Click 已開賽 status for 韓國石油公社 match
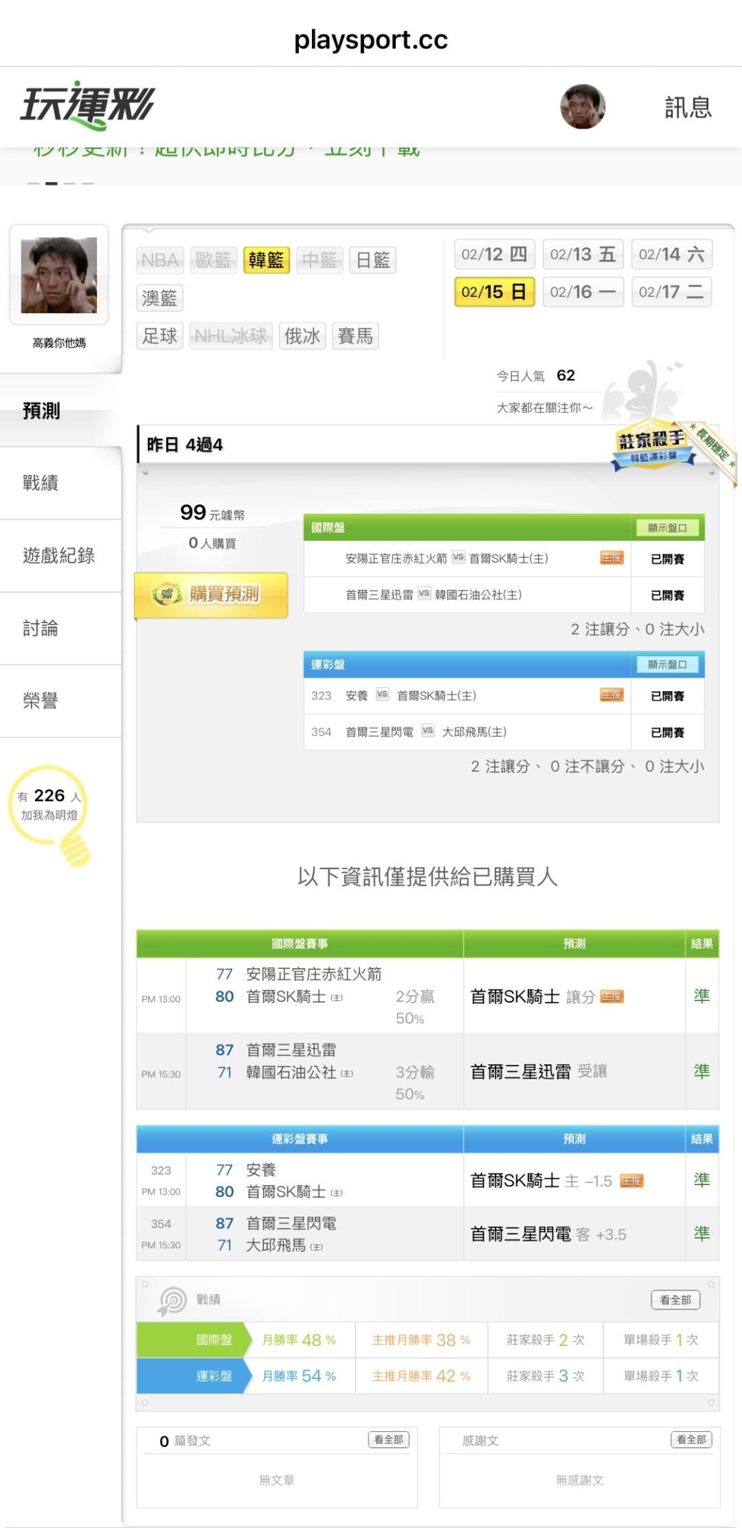This screenshot has height=1528, width=742. [x=667, y=595]
